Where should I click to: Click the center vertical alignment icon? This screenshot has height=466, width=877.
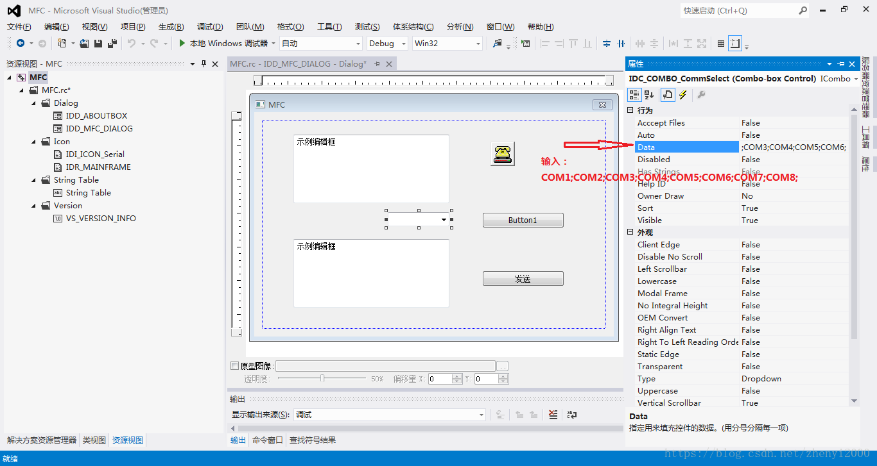[x=607, y=43]
